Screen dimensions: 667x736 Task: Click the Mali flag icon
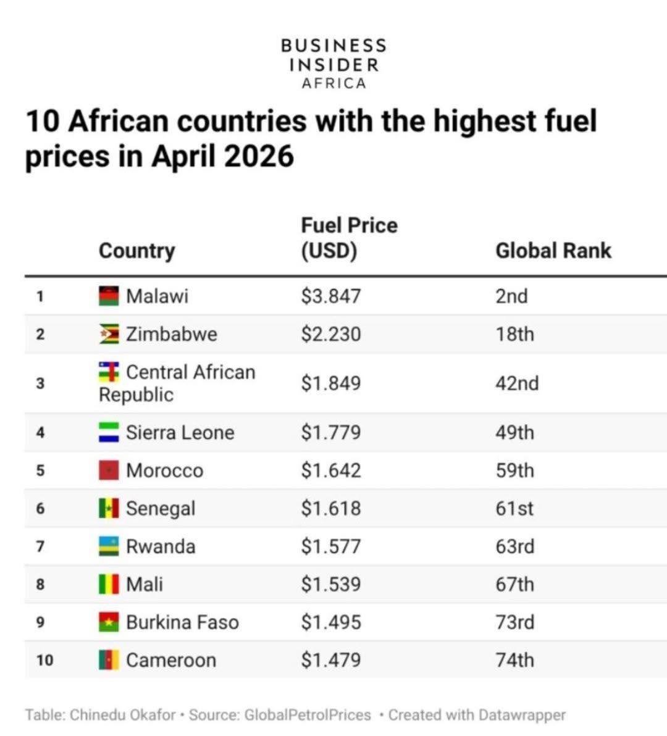[x=109, y=584]
